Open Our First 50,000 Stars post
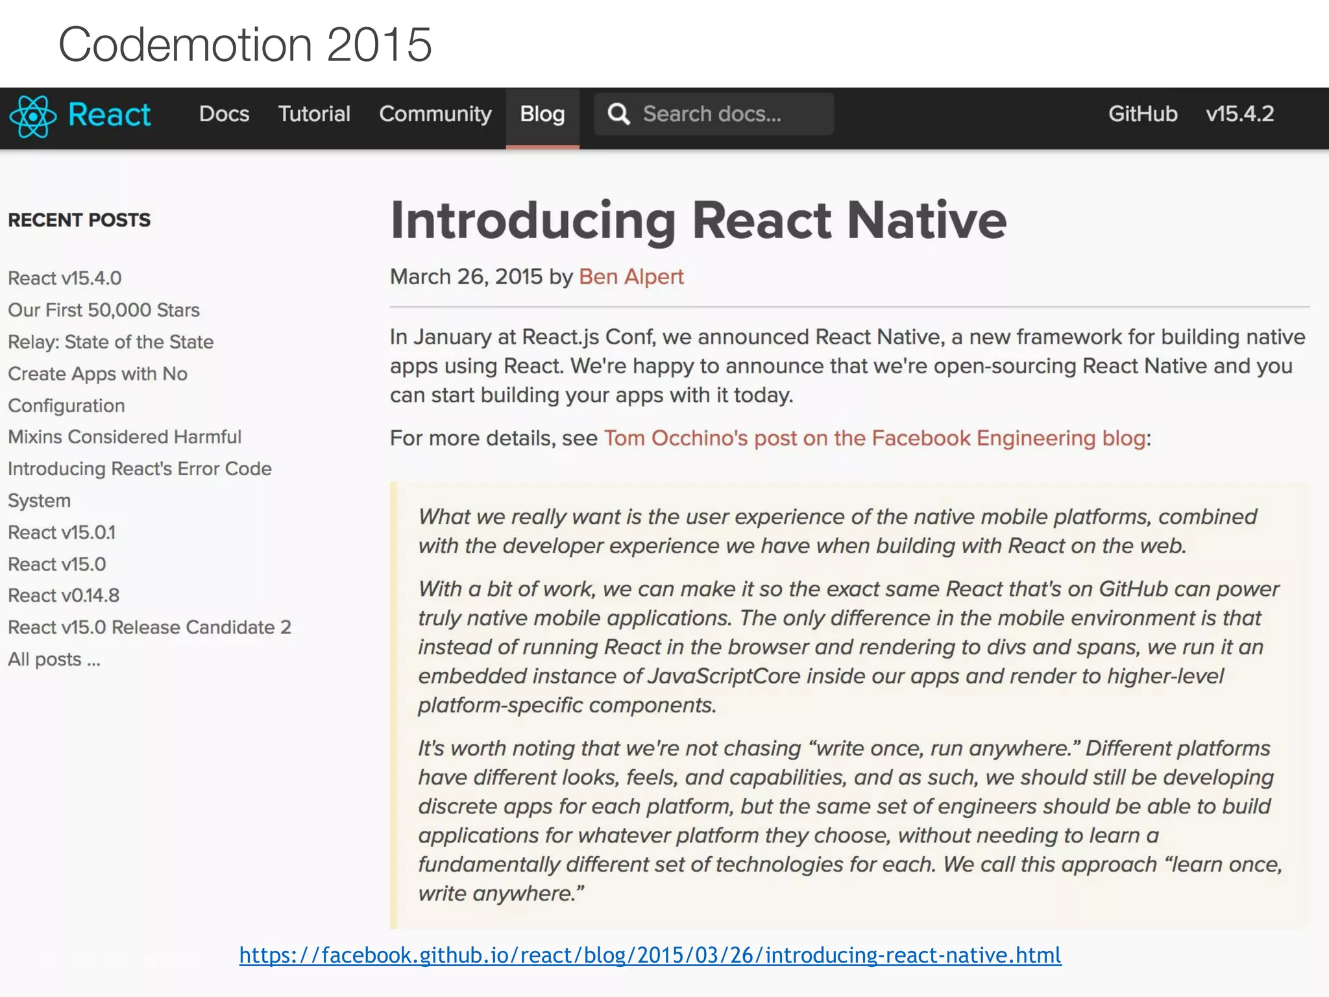 104,310
